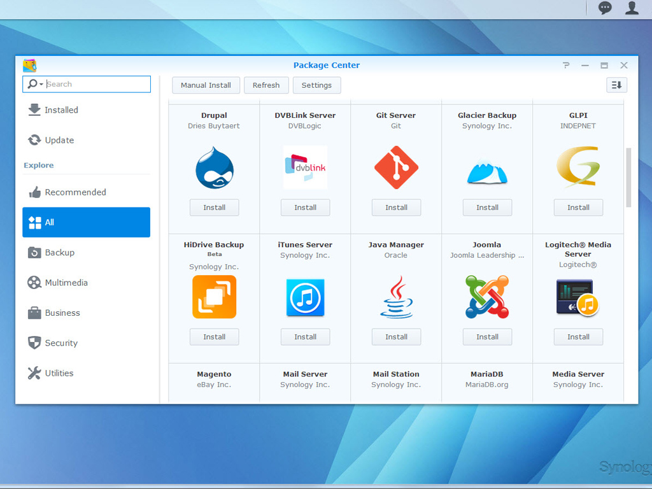Open the Mail Station package title
The height and width of the screenshot is (489, 652).
coord(396,374)
